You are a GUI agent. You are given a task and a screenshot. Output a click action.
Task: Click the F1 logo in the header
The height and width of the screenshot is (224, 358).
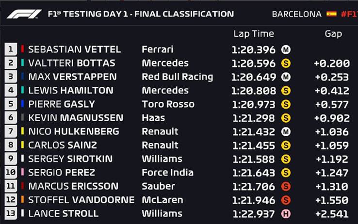tap(24, 14)
